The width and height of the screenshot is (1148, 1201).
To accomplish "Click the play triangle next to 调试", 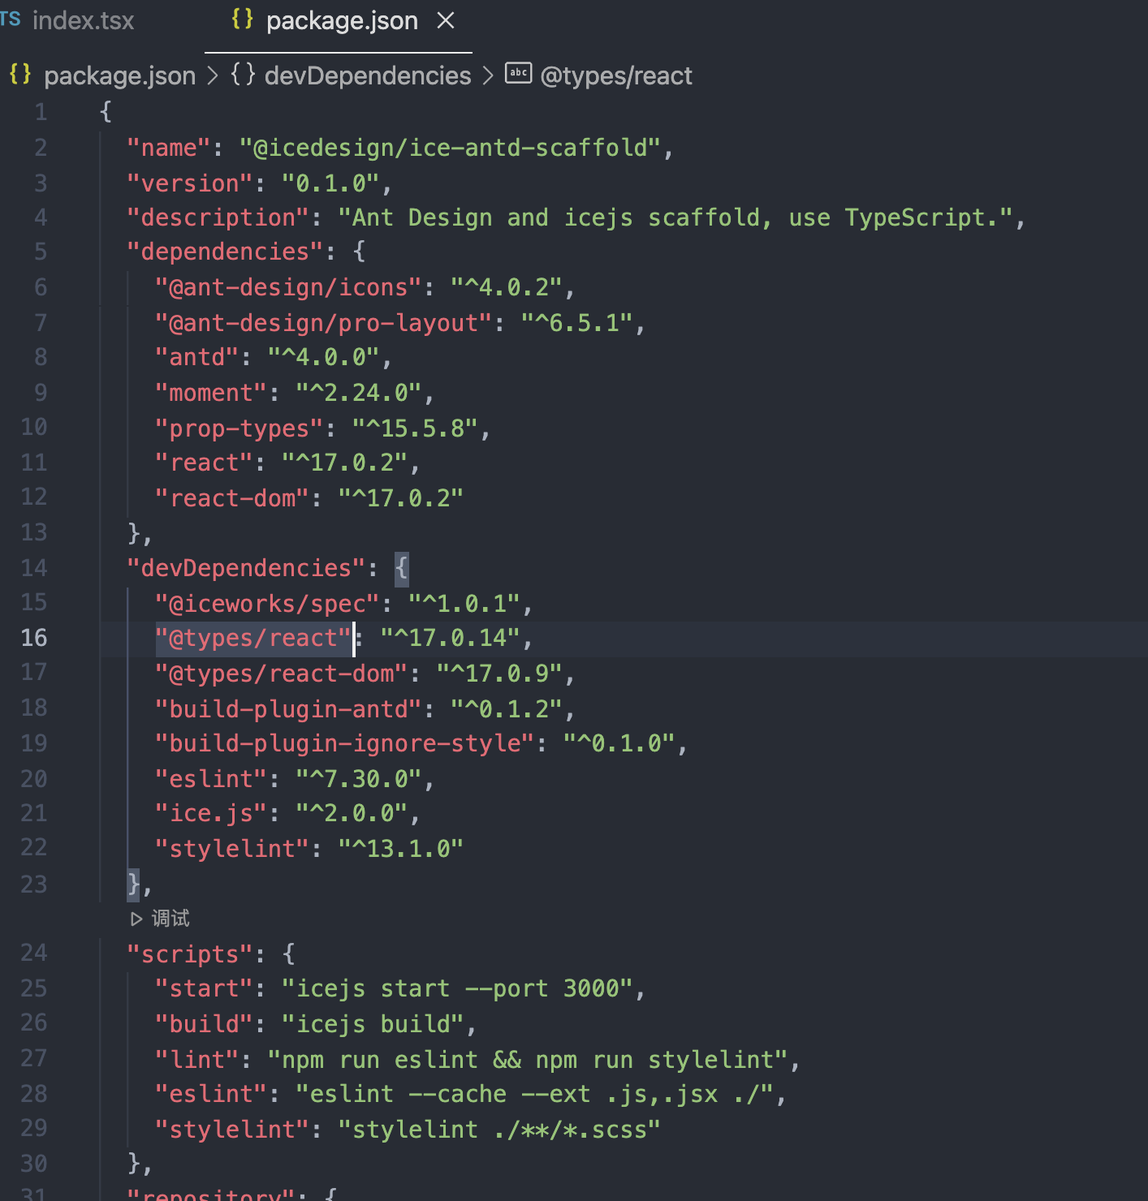I will coord(136,919).
